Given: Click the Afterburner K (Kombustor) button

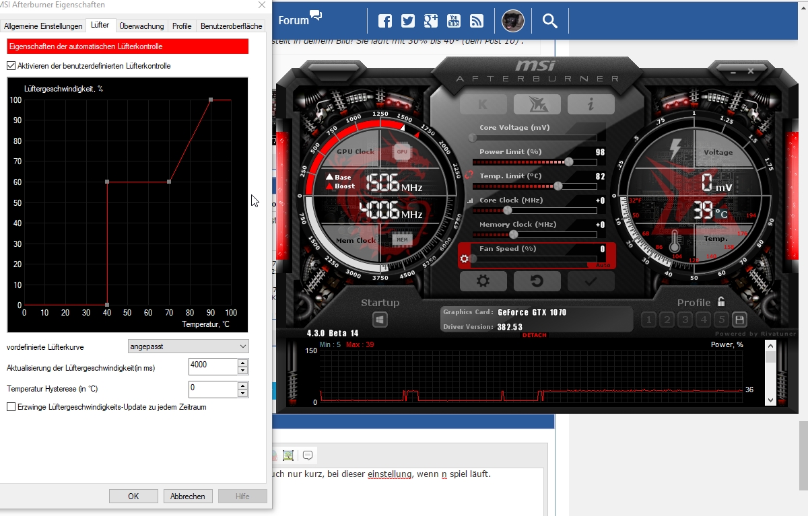Looking at the screenshot, I should (x=483, y=104).
